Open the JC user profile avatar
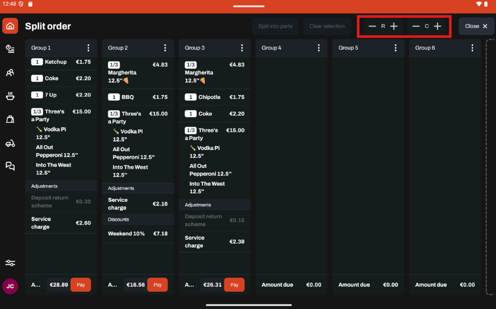The image size is (496, 309). 10,286
